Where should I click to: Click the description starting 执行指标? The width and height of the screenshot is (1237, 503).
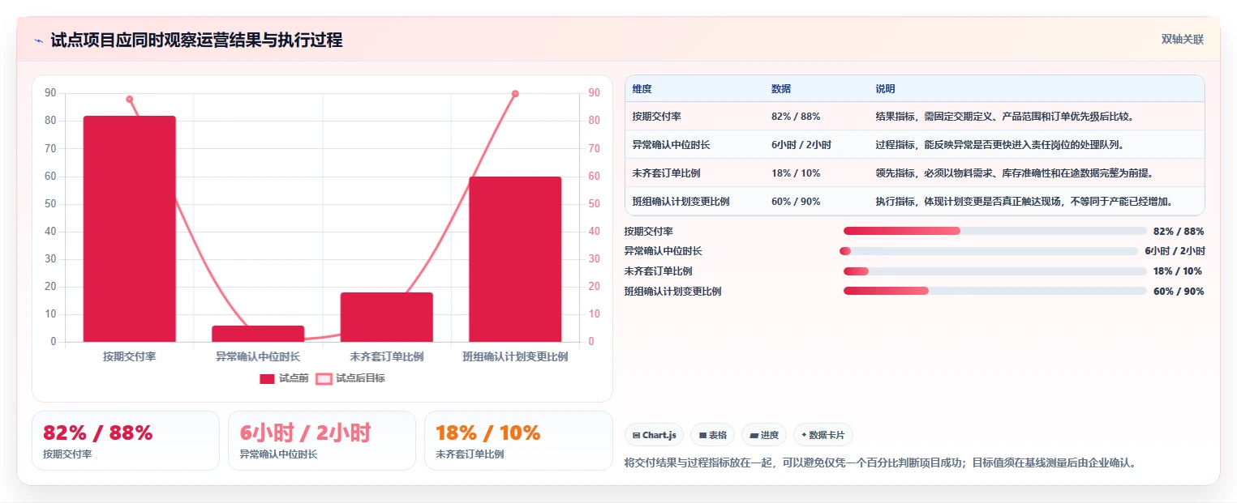(x=1024, y=202)
